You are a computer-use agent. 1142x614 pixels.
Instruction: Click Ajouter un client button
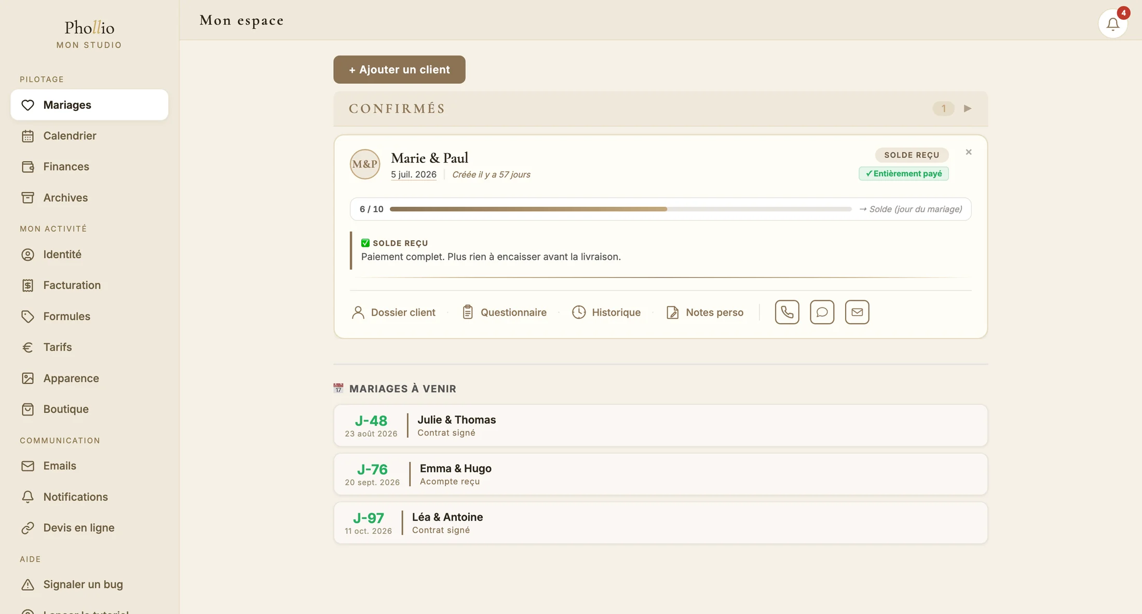tap(399, 69)
